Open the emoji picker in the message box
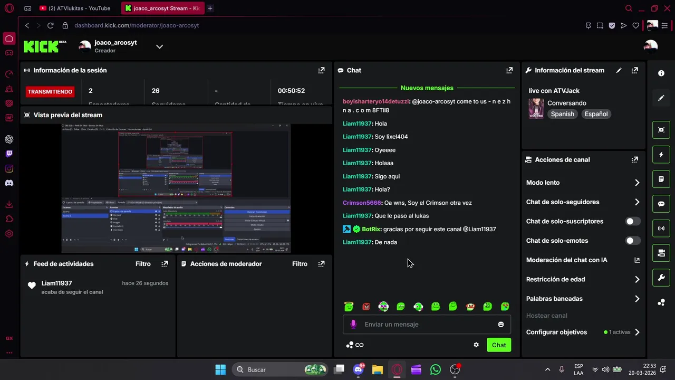The image size is (675, 380). point(501,324)
